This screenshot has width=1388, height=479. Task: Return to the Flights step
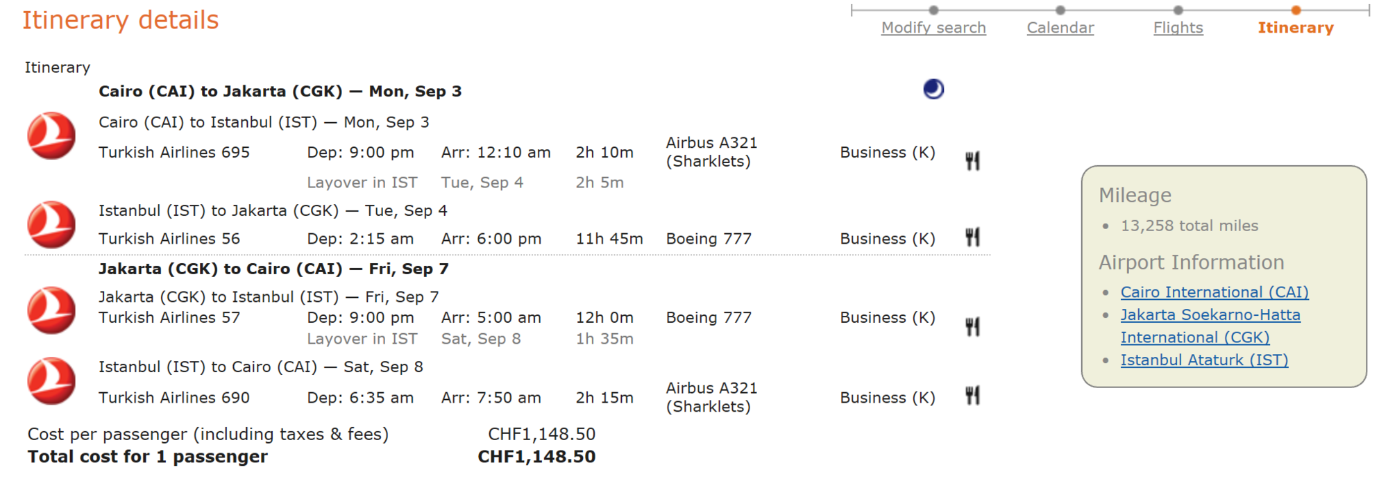click(x=1178, y=28)
